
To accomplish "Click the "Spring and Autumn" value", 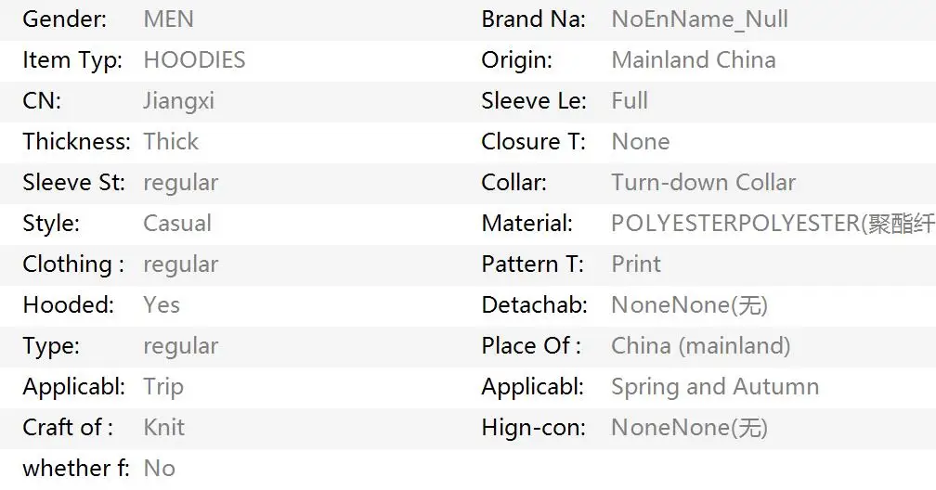I will pos(714,387).
